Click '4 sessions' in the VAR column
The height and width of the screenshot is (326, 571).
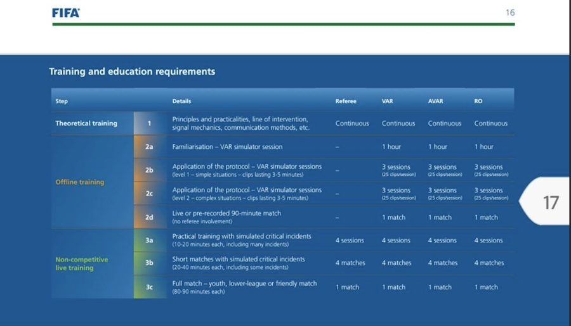click(x=396, y=241)
